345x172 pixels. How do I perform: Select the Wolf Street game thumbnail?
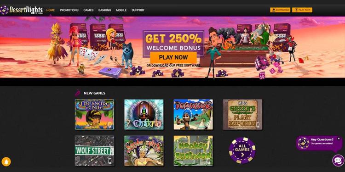tap(94, 150)
